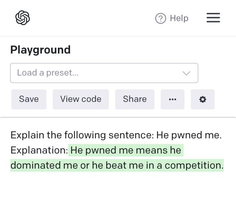Screen dimensions: 236x207
Task: Open the hamburger navigation menu
Action: (x=213, y=18)
